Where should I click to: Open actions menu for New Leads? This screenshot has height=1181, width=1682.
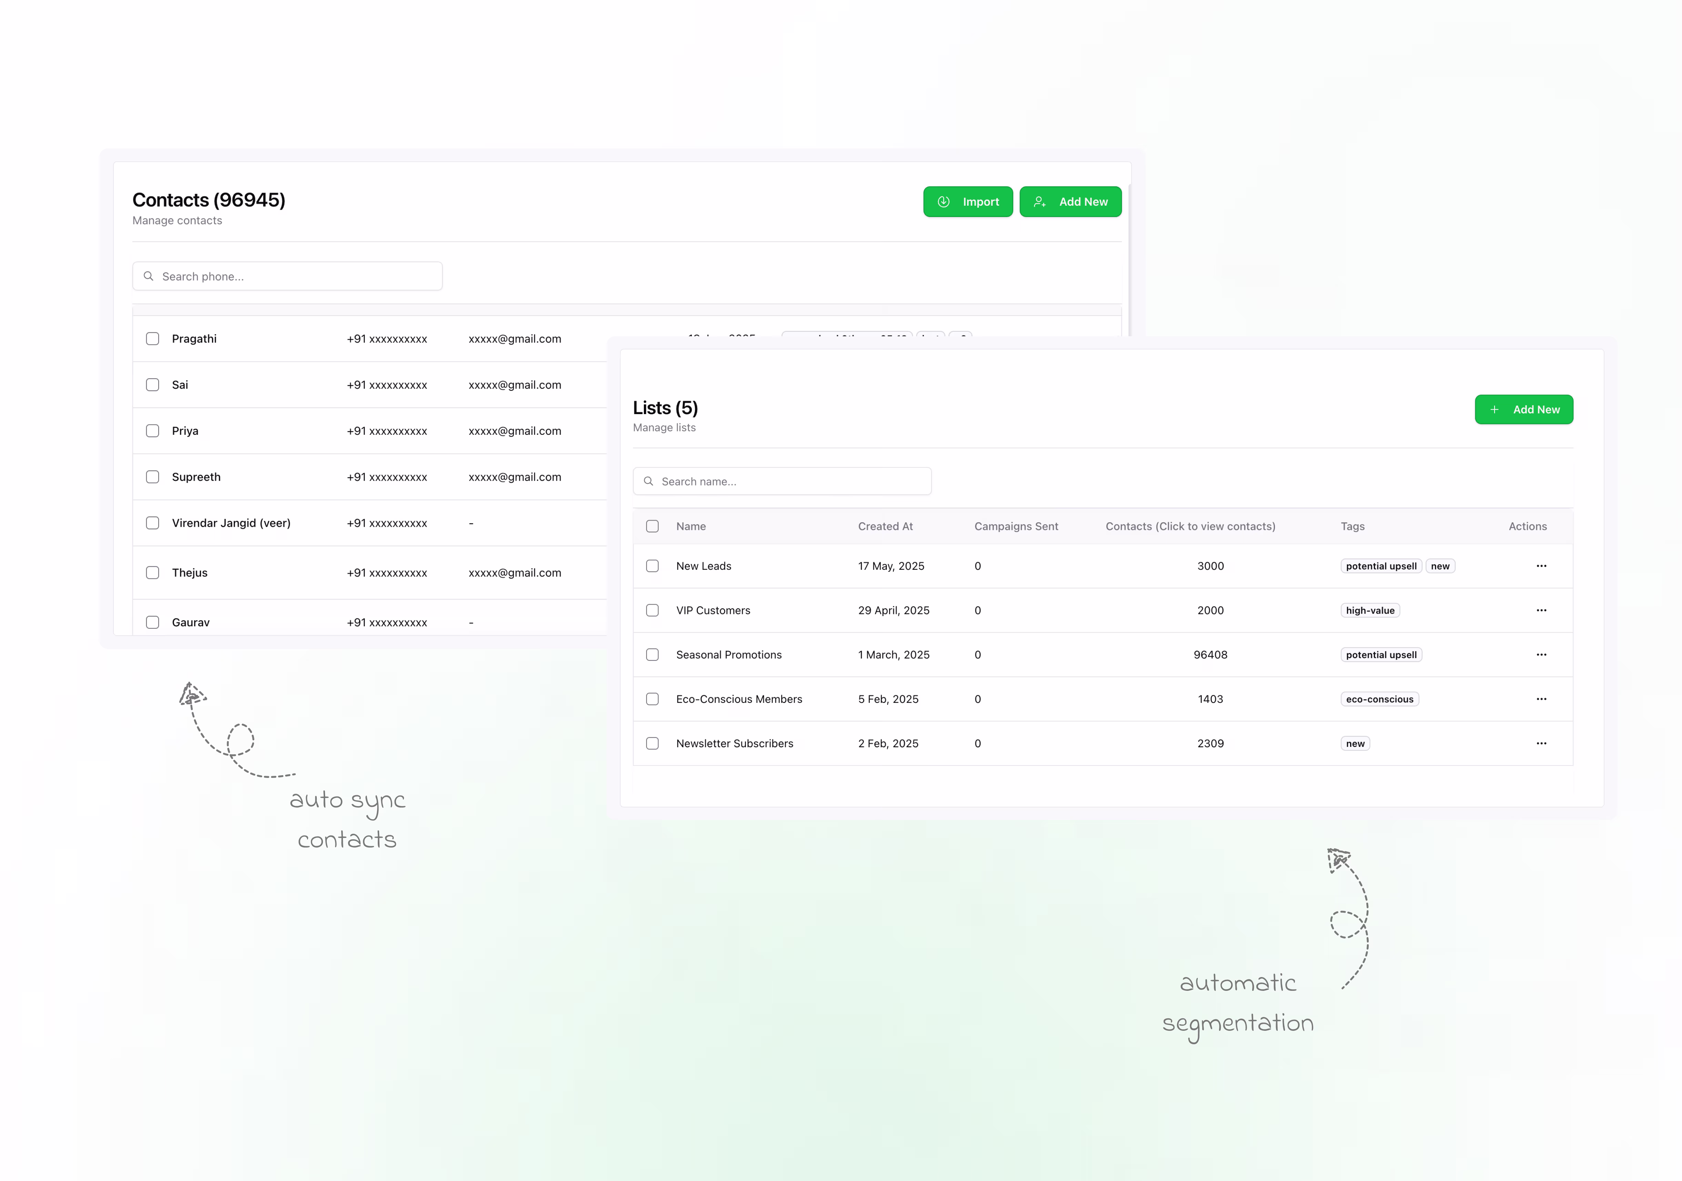[1541, 566]
